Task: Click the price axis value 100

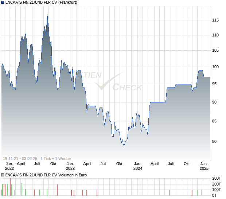Action: [215, 67]
